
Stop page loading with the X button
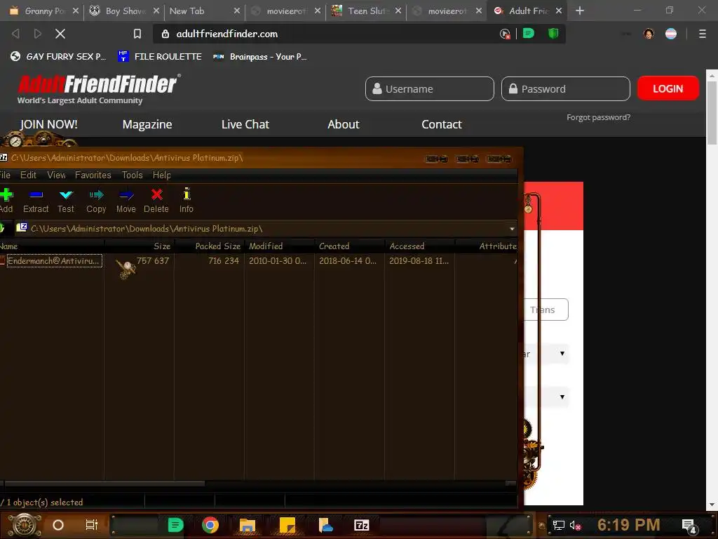click(x=60, y=34)
